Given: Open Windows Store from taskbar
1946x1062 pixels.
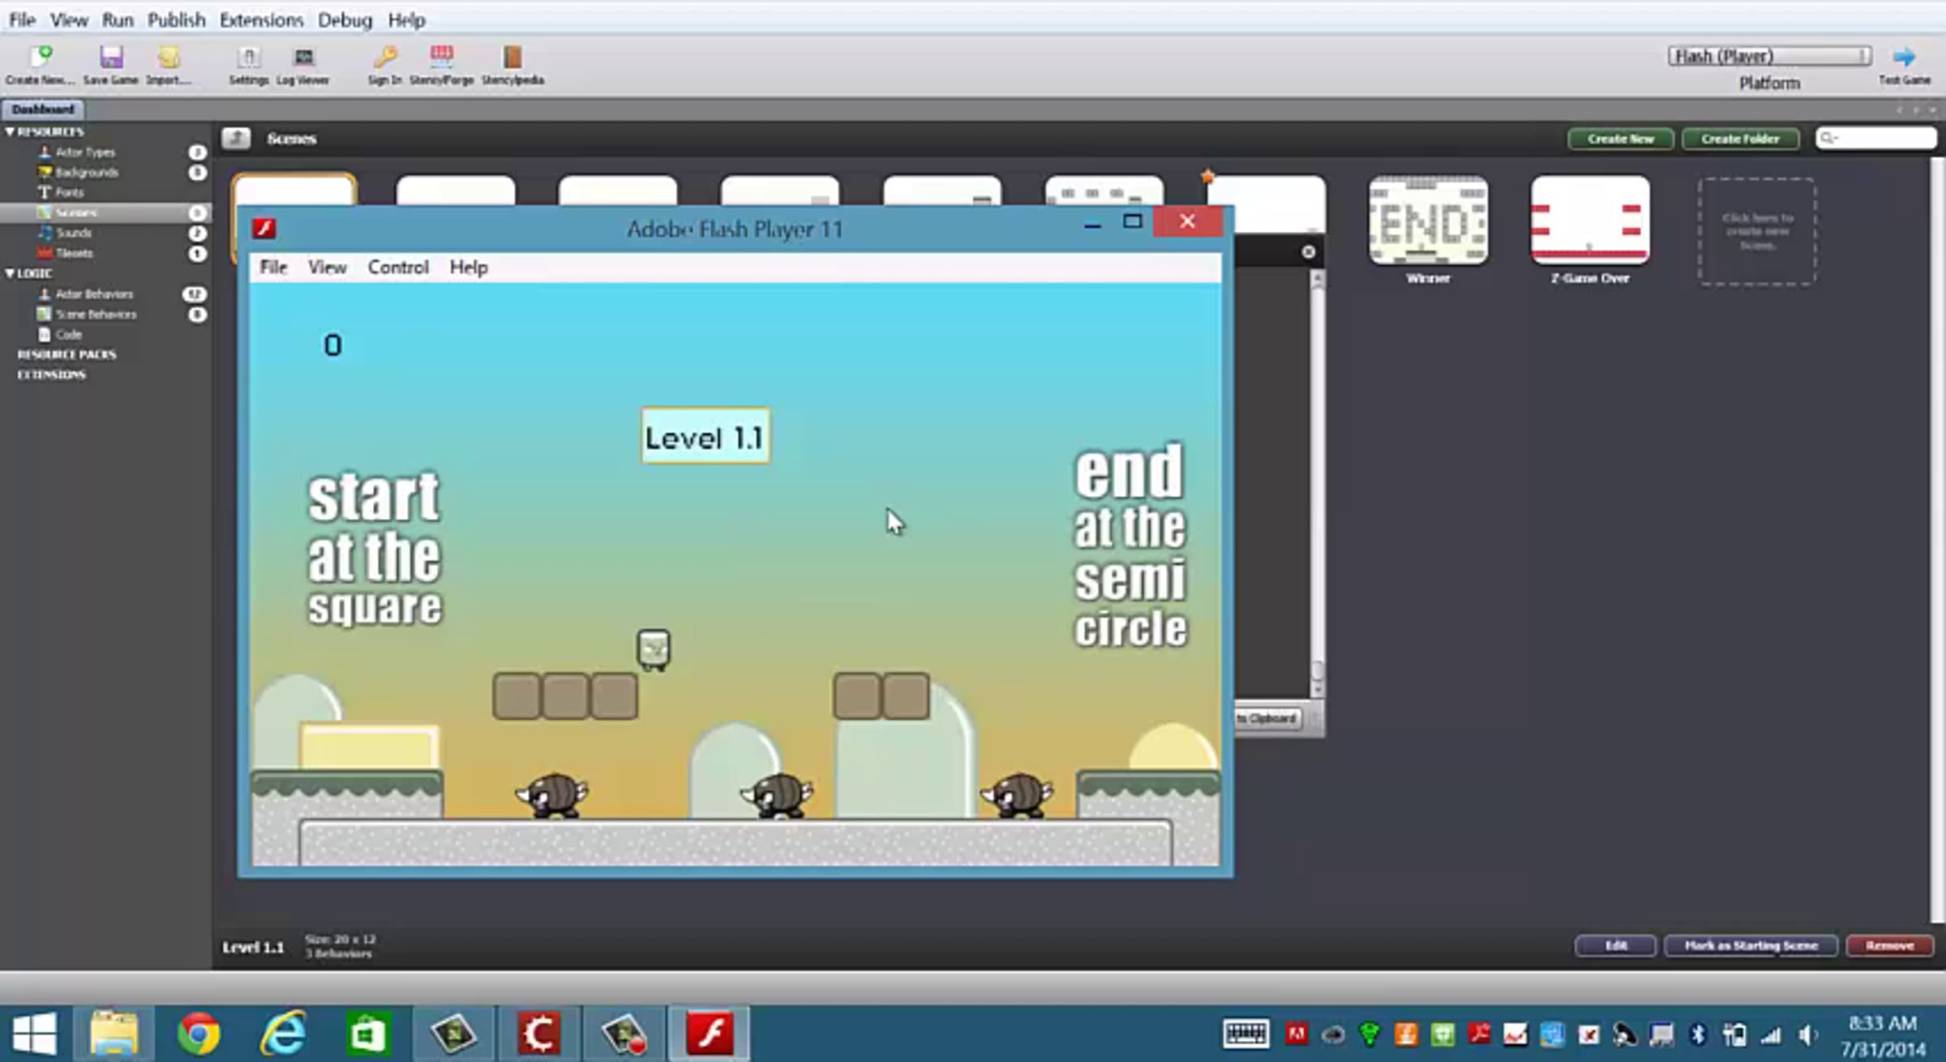Looking at the screenshot, I should 368,1034.
